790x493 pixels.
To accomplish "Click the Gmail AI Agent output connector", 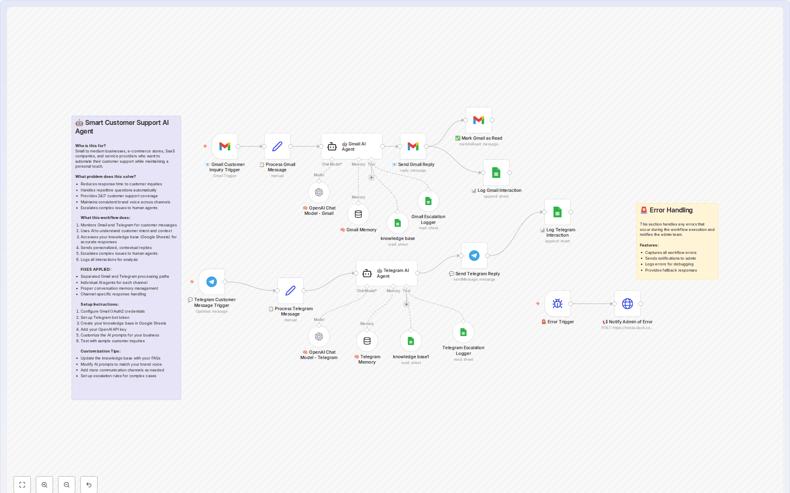I will 382,146.
